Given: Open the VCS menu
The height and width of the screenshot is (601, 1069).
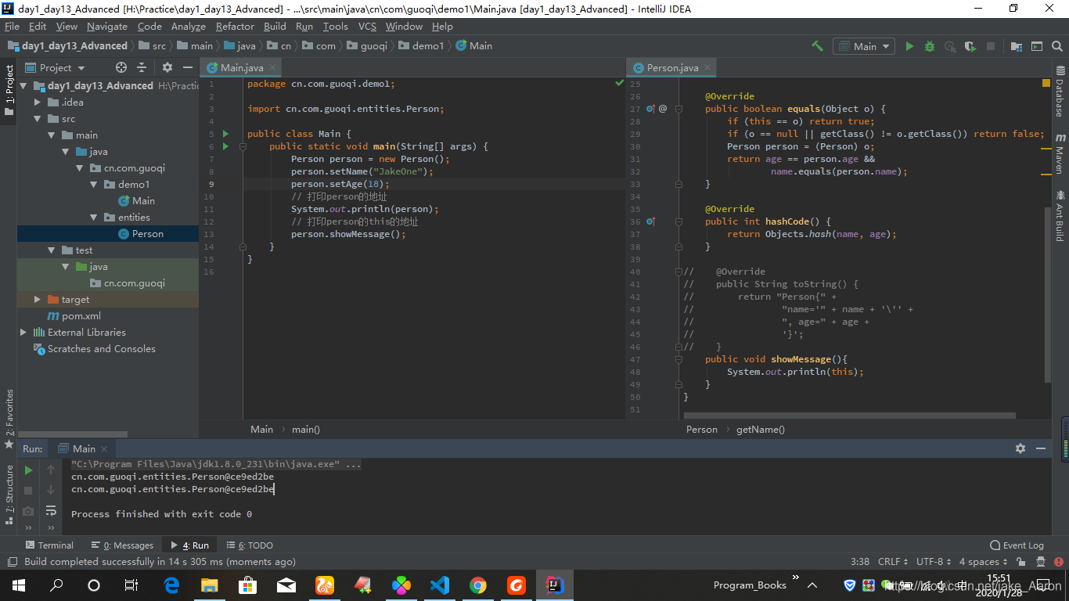Looking at the screenshot, I should (x=367, y=26).
